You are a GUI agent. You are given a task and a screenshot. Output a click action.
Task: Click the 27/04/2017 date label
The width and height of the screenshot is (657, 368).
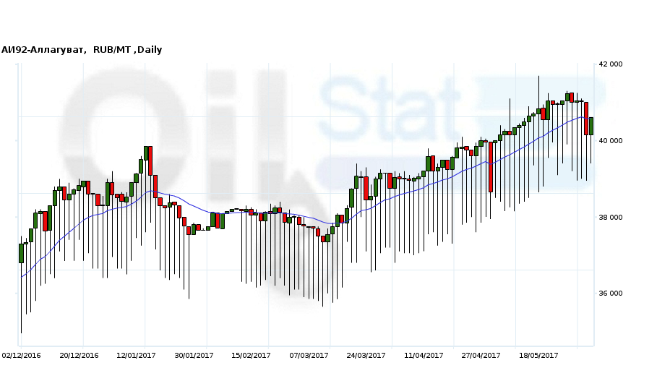(x=481, y=356)
